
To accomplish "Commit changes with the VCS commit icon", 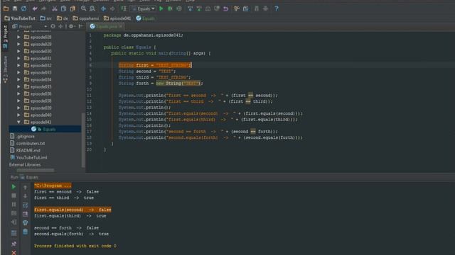I will click(199, 8).
